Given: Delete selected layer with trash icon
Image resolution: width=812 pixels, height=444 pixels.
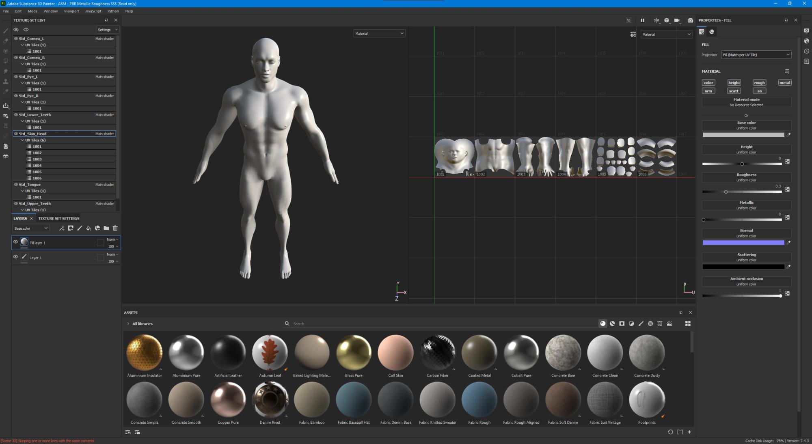Looking at the screenshot, I should point(115,228).
